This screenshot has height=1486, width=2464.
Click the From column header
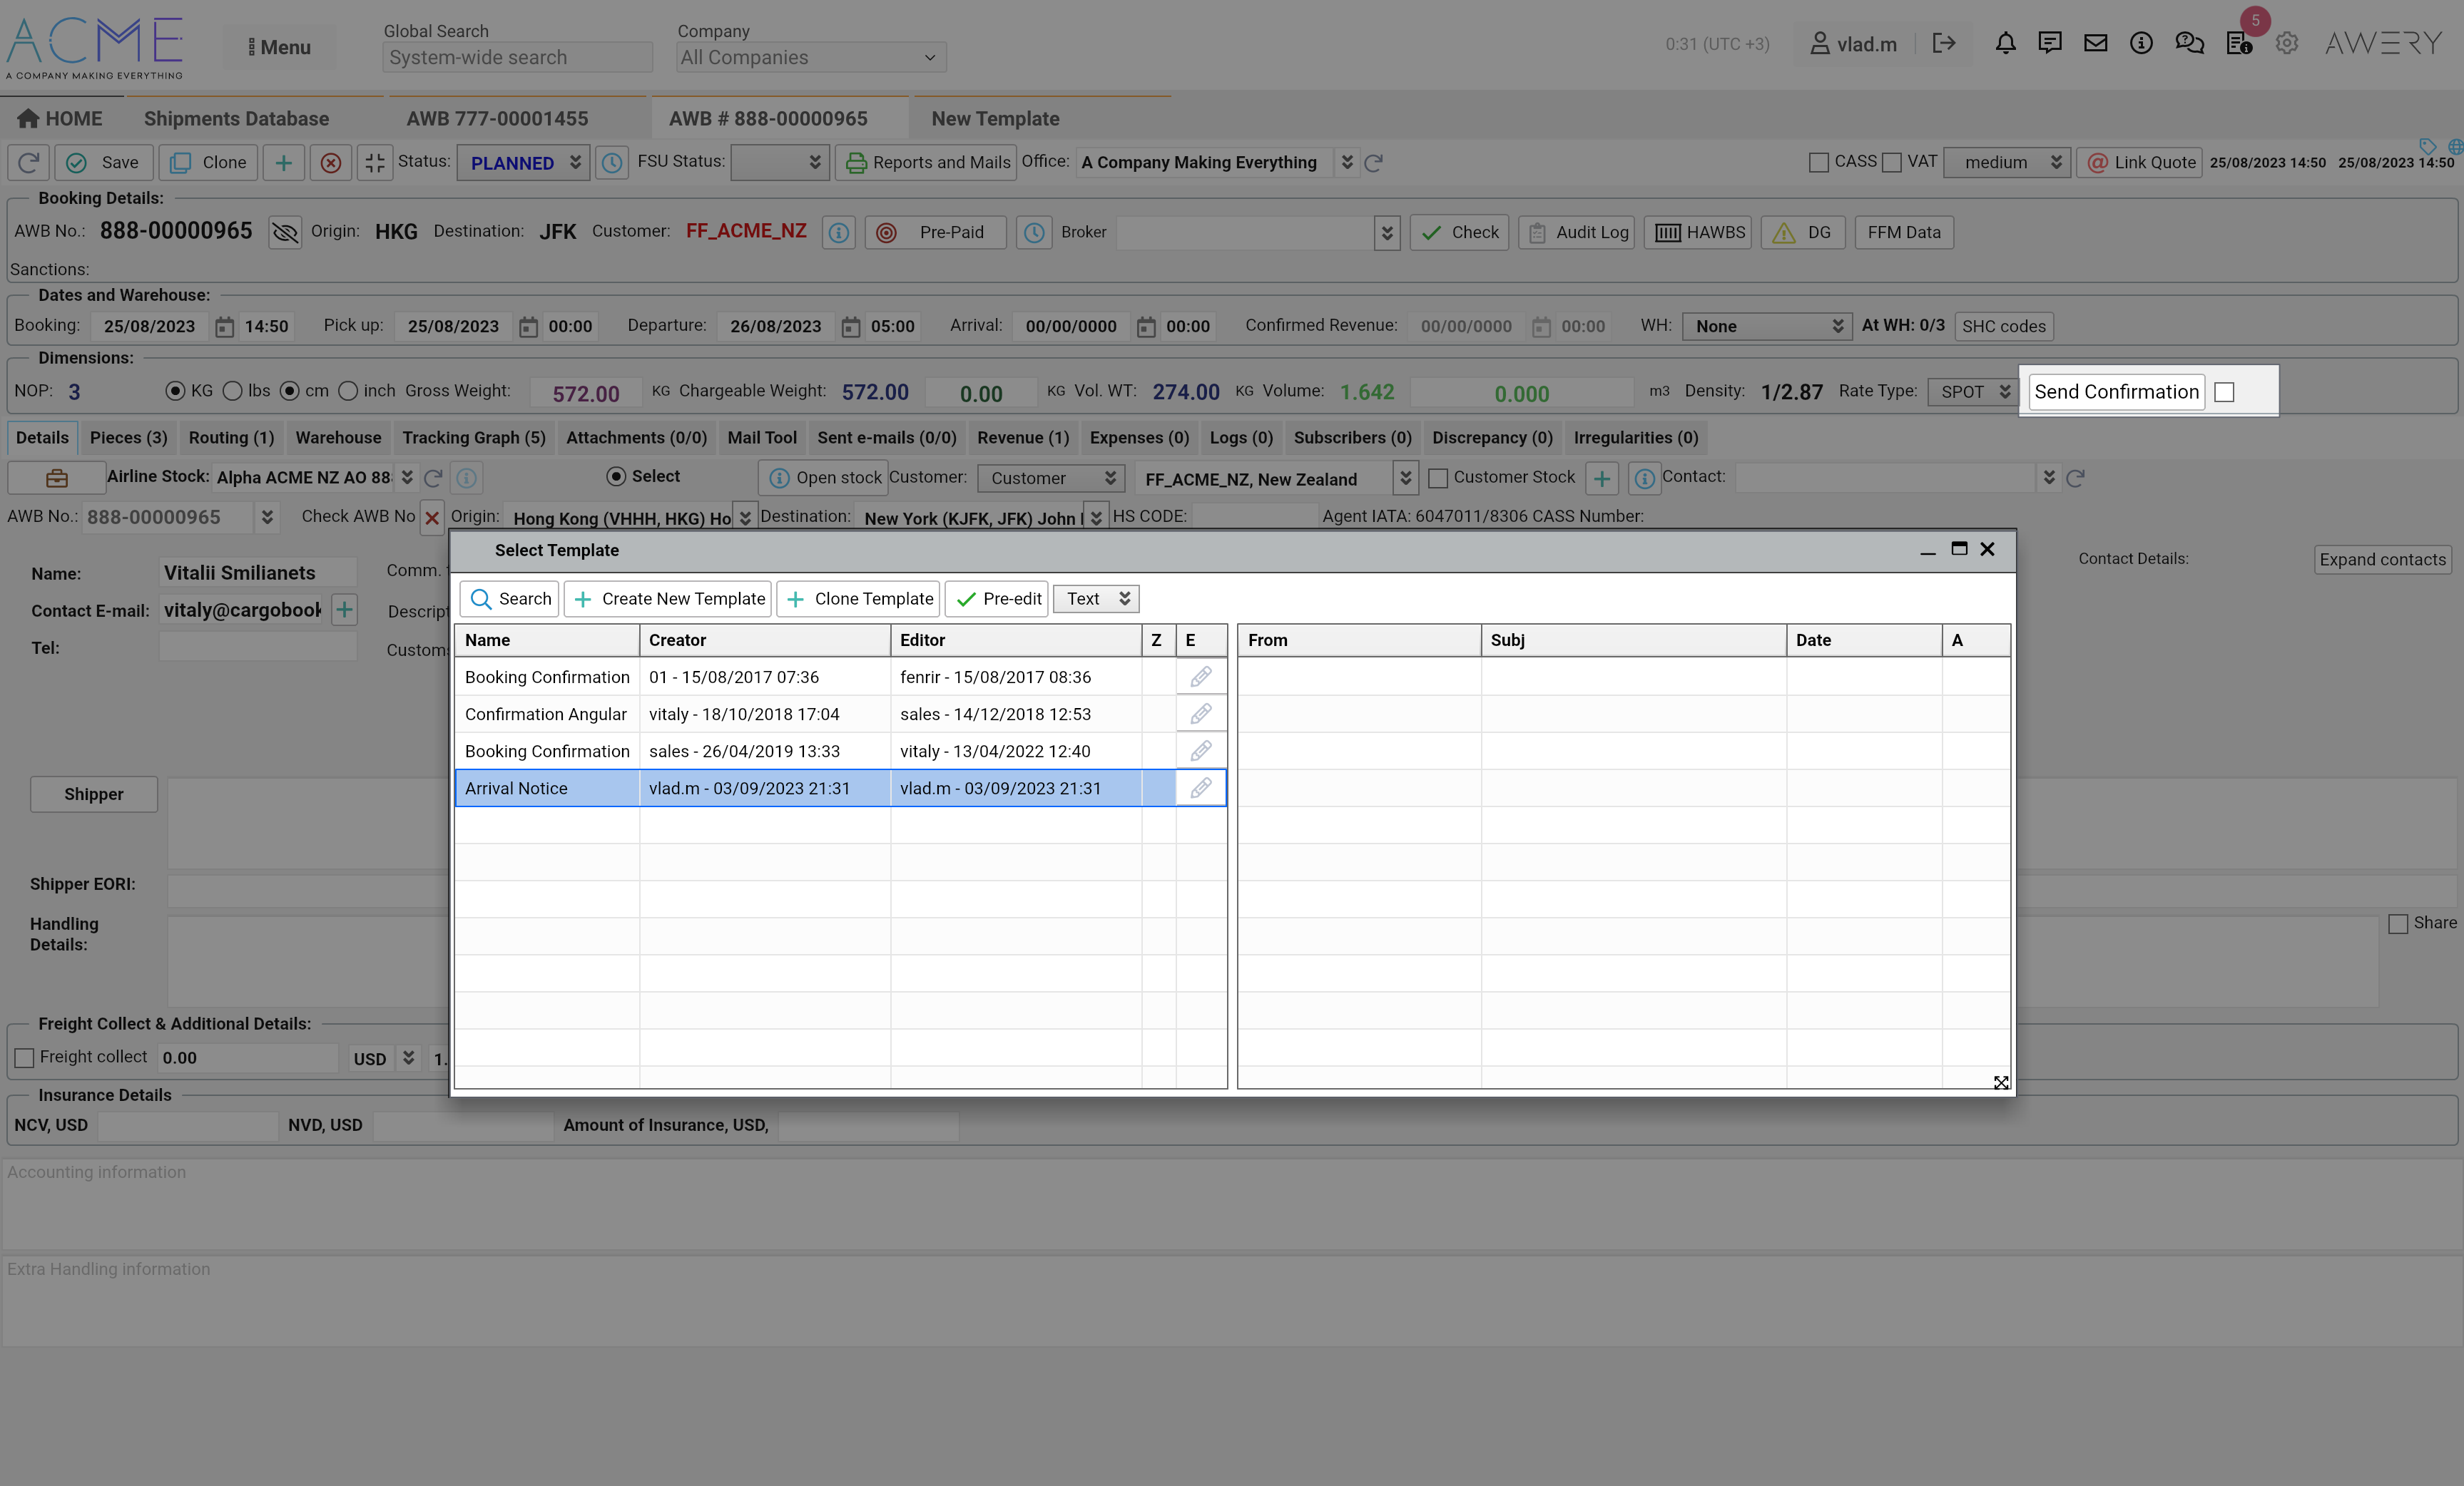[1358, 640]
